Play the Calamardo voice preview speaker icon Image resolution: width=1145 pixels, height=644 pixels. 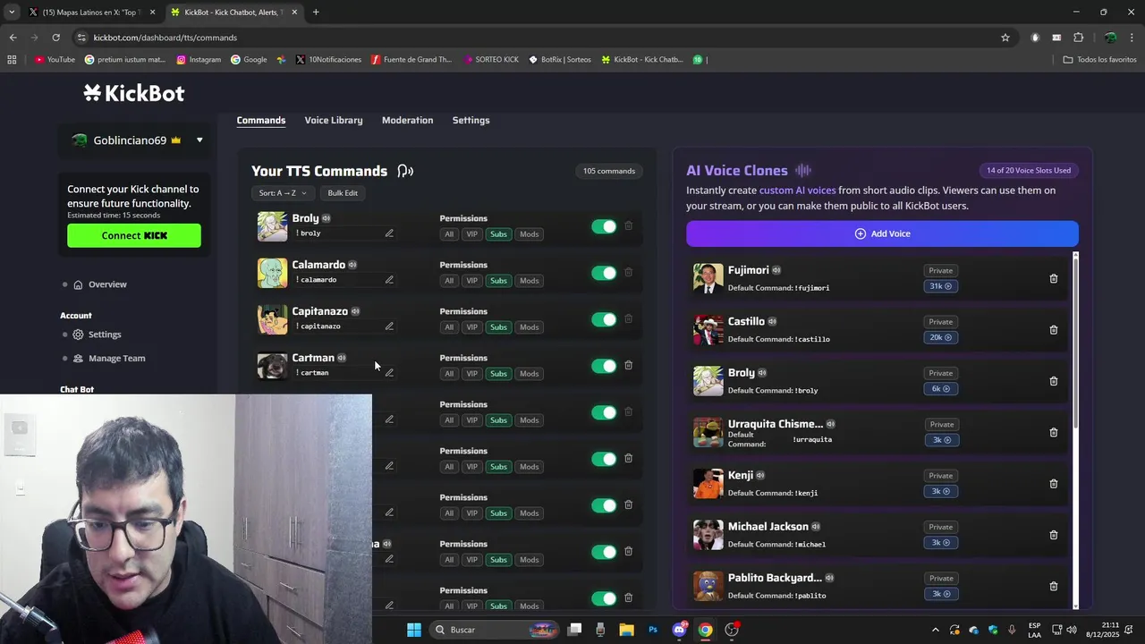(x=352, y=265)
